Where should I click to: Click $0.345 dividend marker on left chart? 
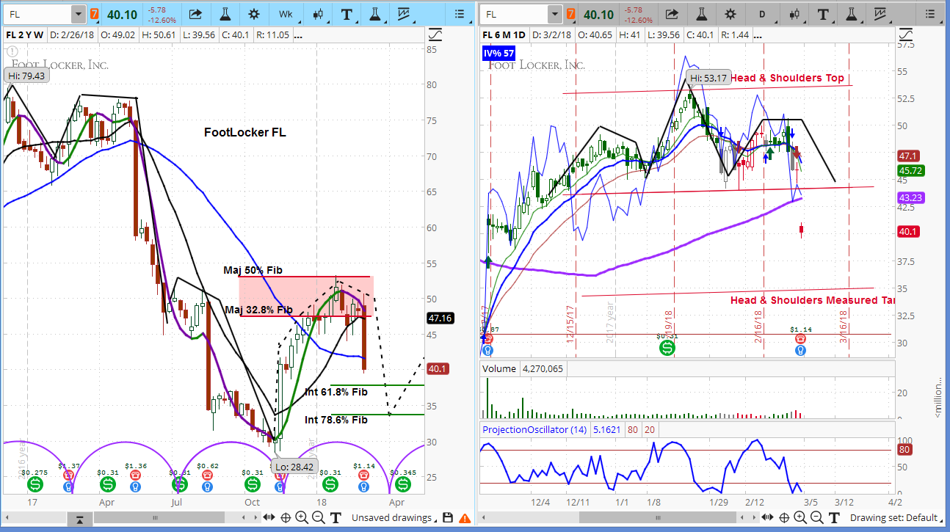coord(402,485)
